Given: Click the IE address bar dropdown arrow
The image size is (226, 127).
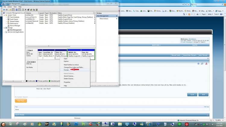Looking at the screenshot, I should (183, 5).
